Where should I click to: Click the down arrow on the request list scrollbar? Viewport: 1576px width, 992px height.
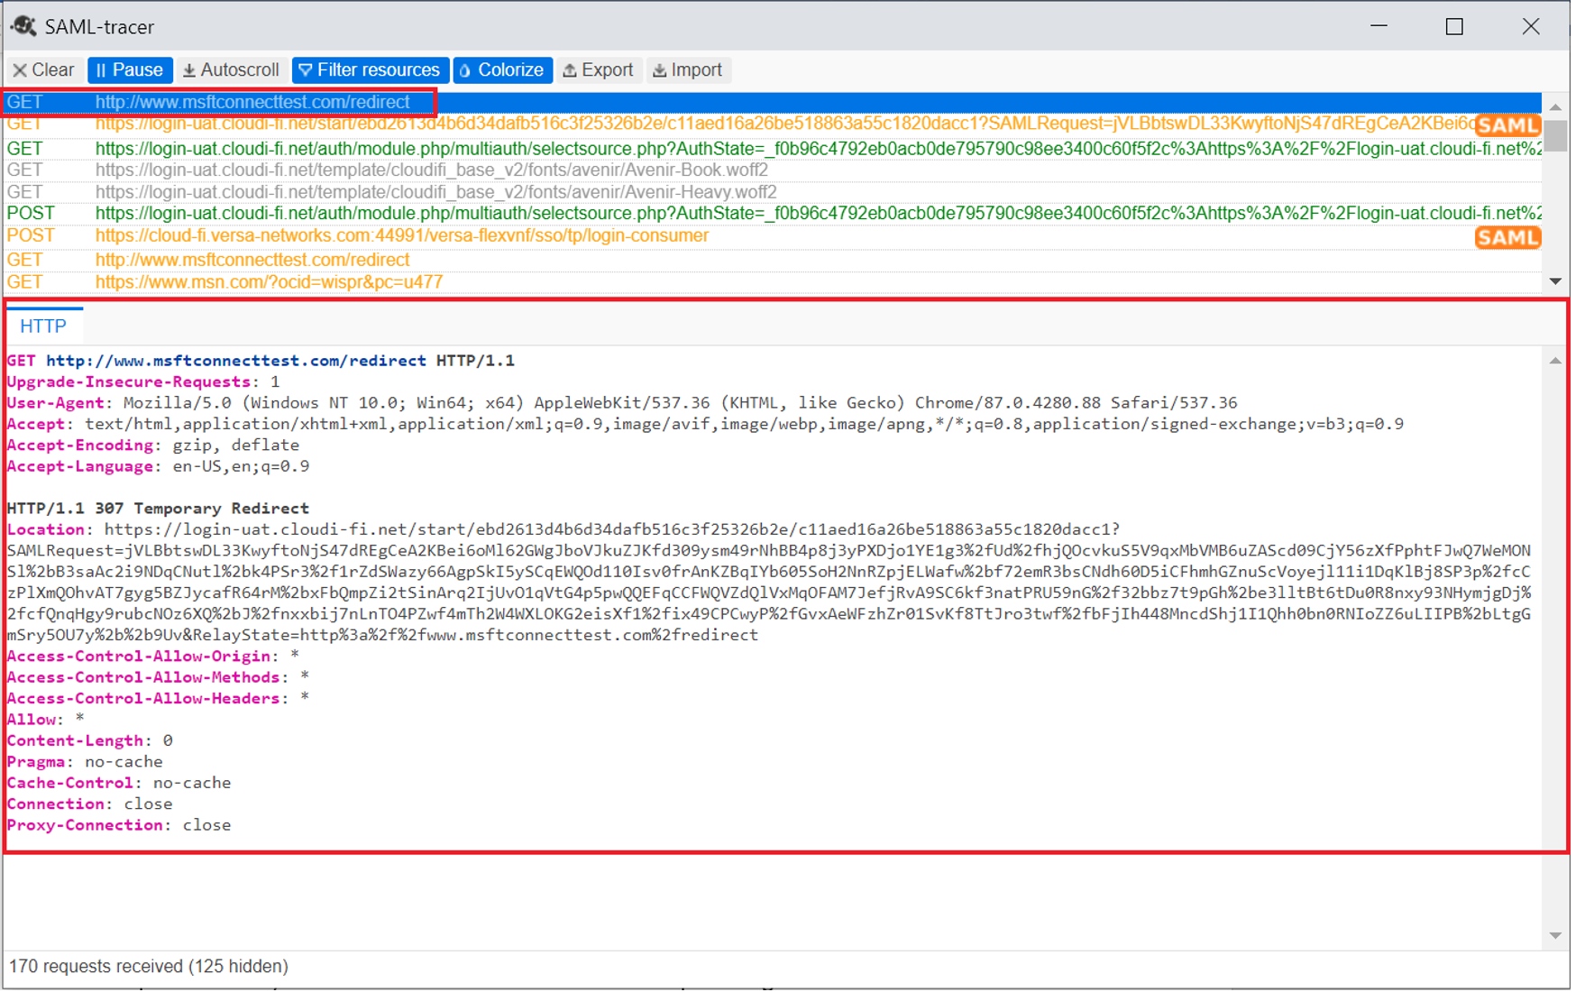pos(1557,280)
